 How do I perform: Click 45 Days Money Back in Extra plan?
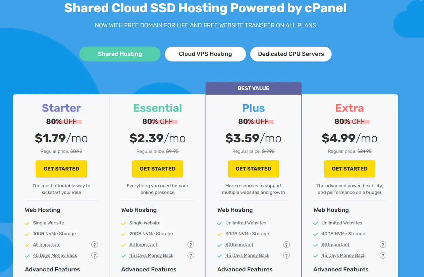click(344, 255)
